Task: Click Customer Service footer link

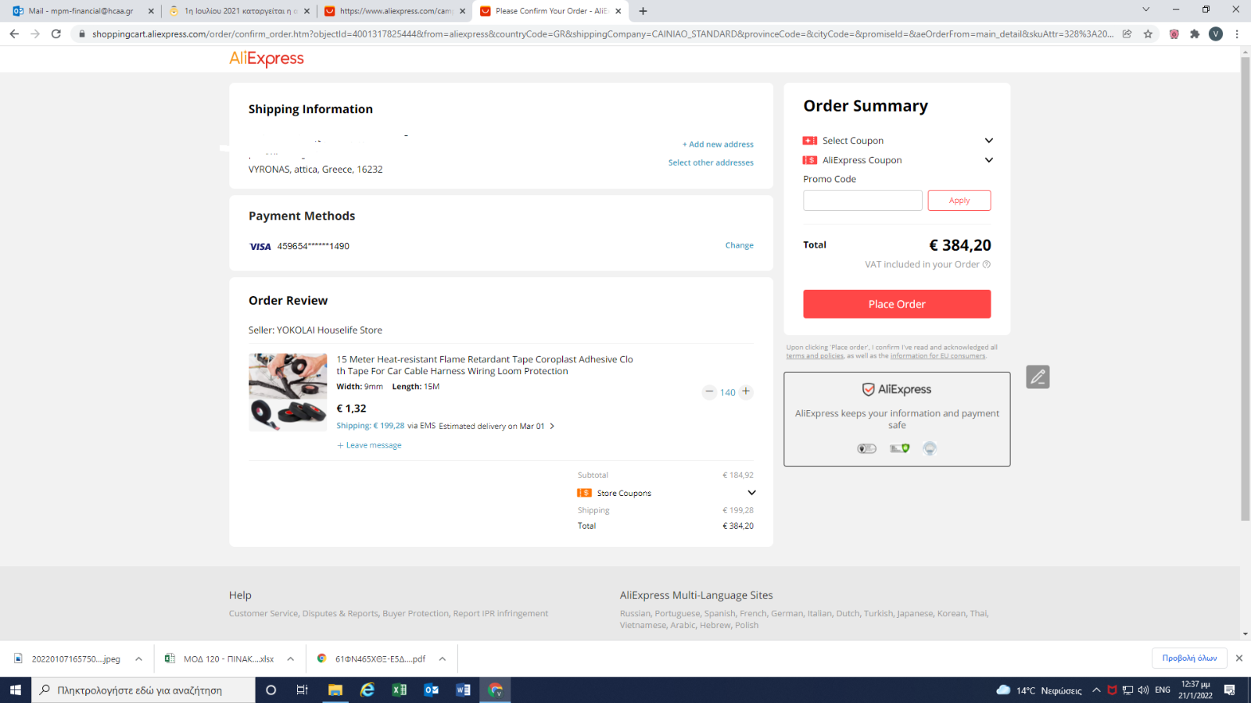Action: click(x=264, y=614)
